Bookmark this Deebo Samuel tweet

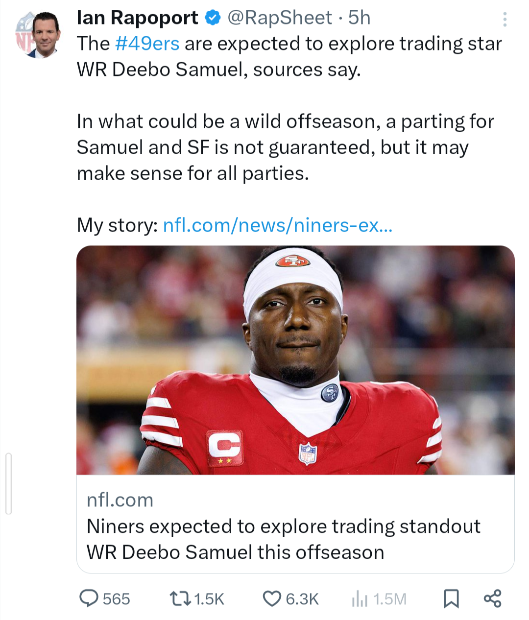(x=451, y=598)
